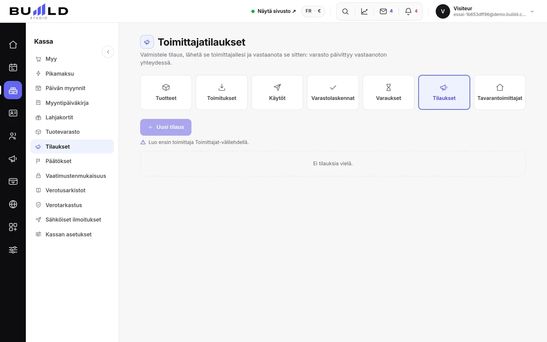
Task: Click the megaphone icon beside the Toimittajatilaukset title
Action: click(147, 42)
